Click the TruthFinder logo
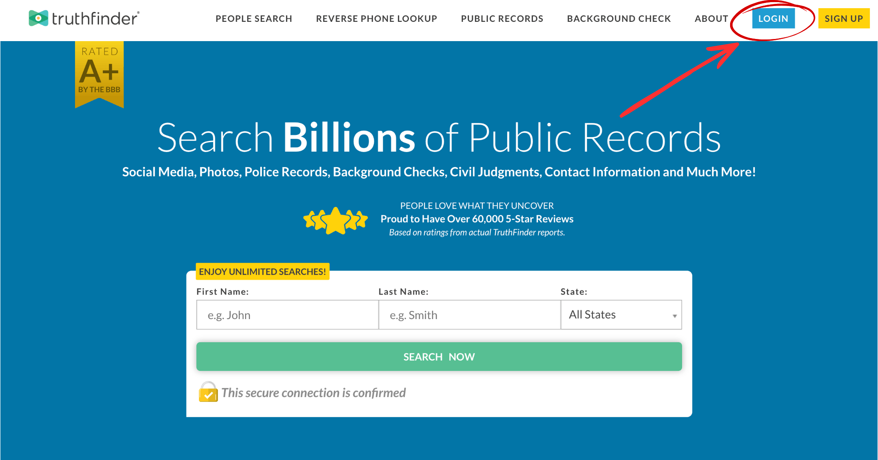 (x=84, y=18)
